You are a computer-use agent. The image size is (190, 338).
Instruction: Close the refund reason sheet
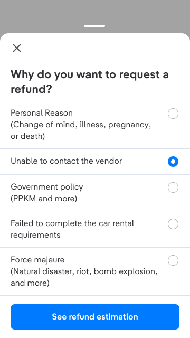[17, 48]
